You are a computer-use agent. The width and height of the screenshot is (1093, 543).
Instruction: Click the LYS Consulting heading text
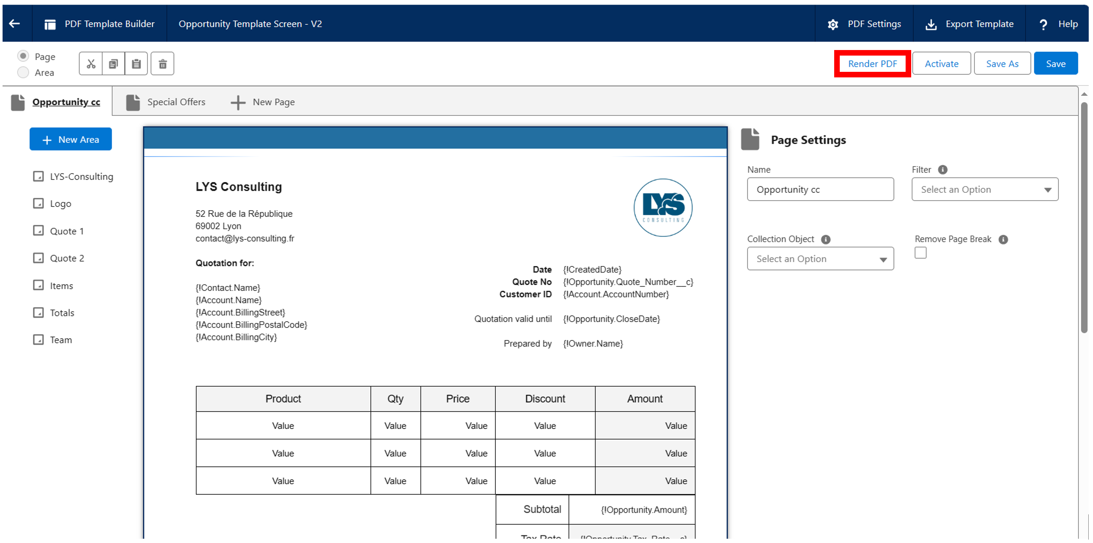click(x=239, y=187)
